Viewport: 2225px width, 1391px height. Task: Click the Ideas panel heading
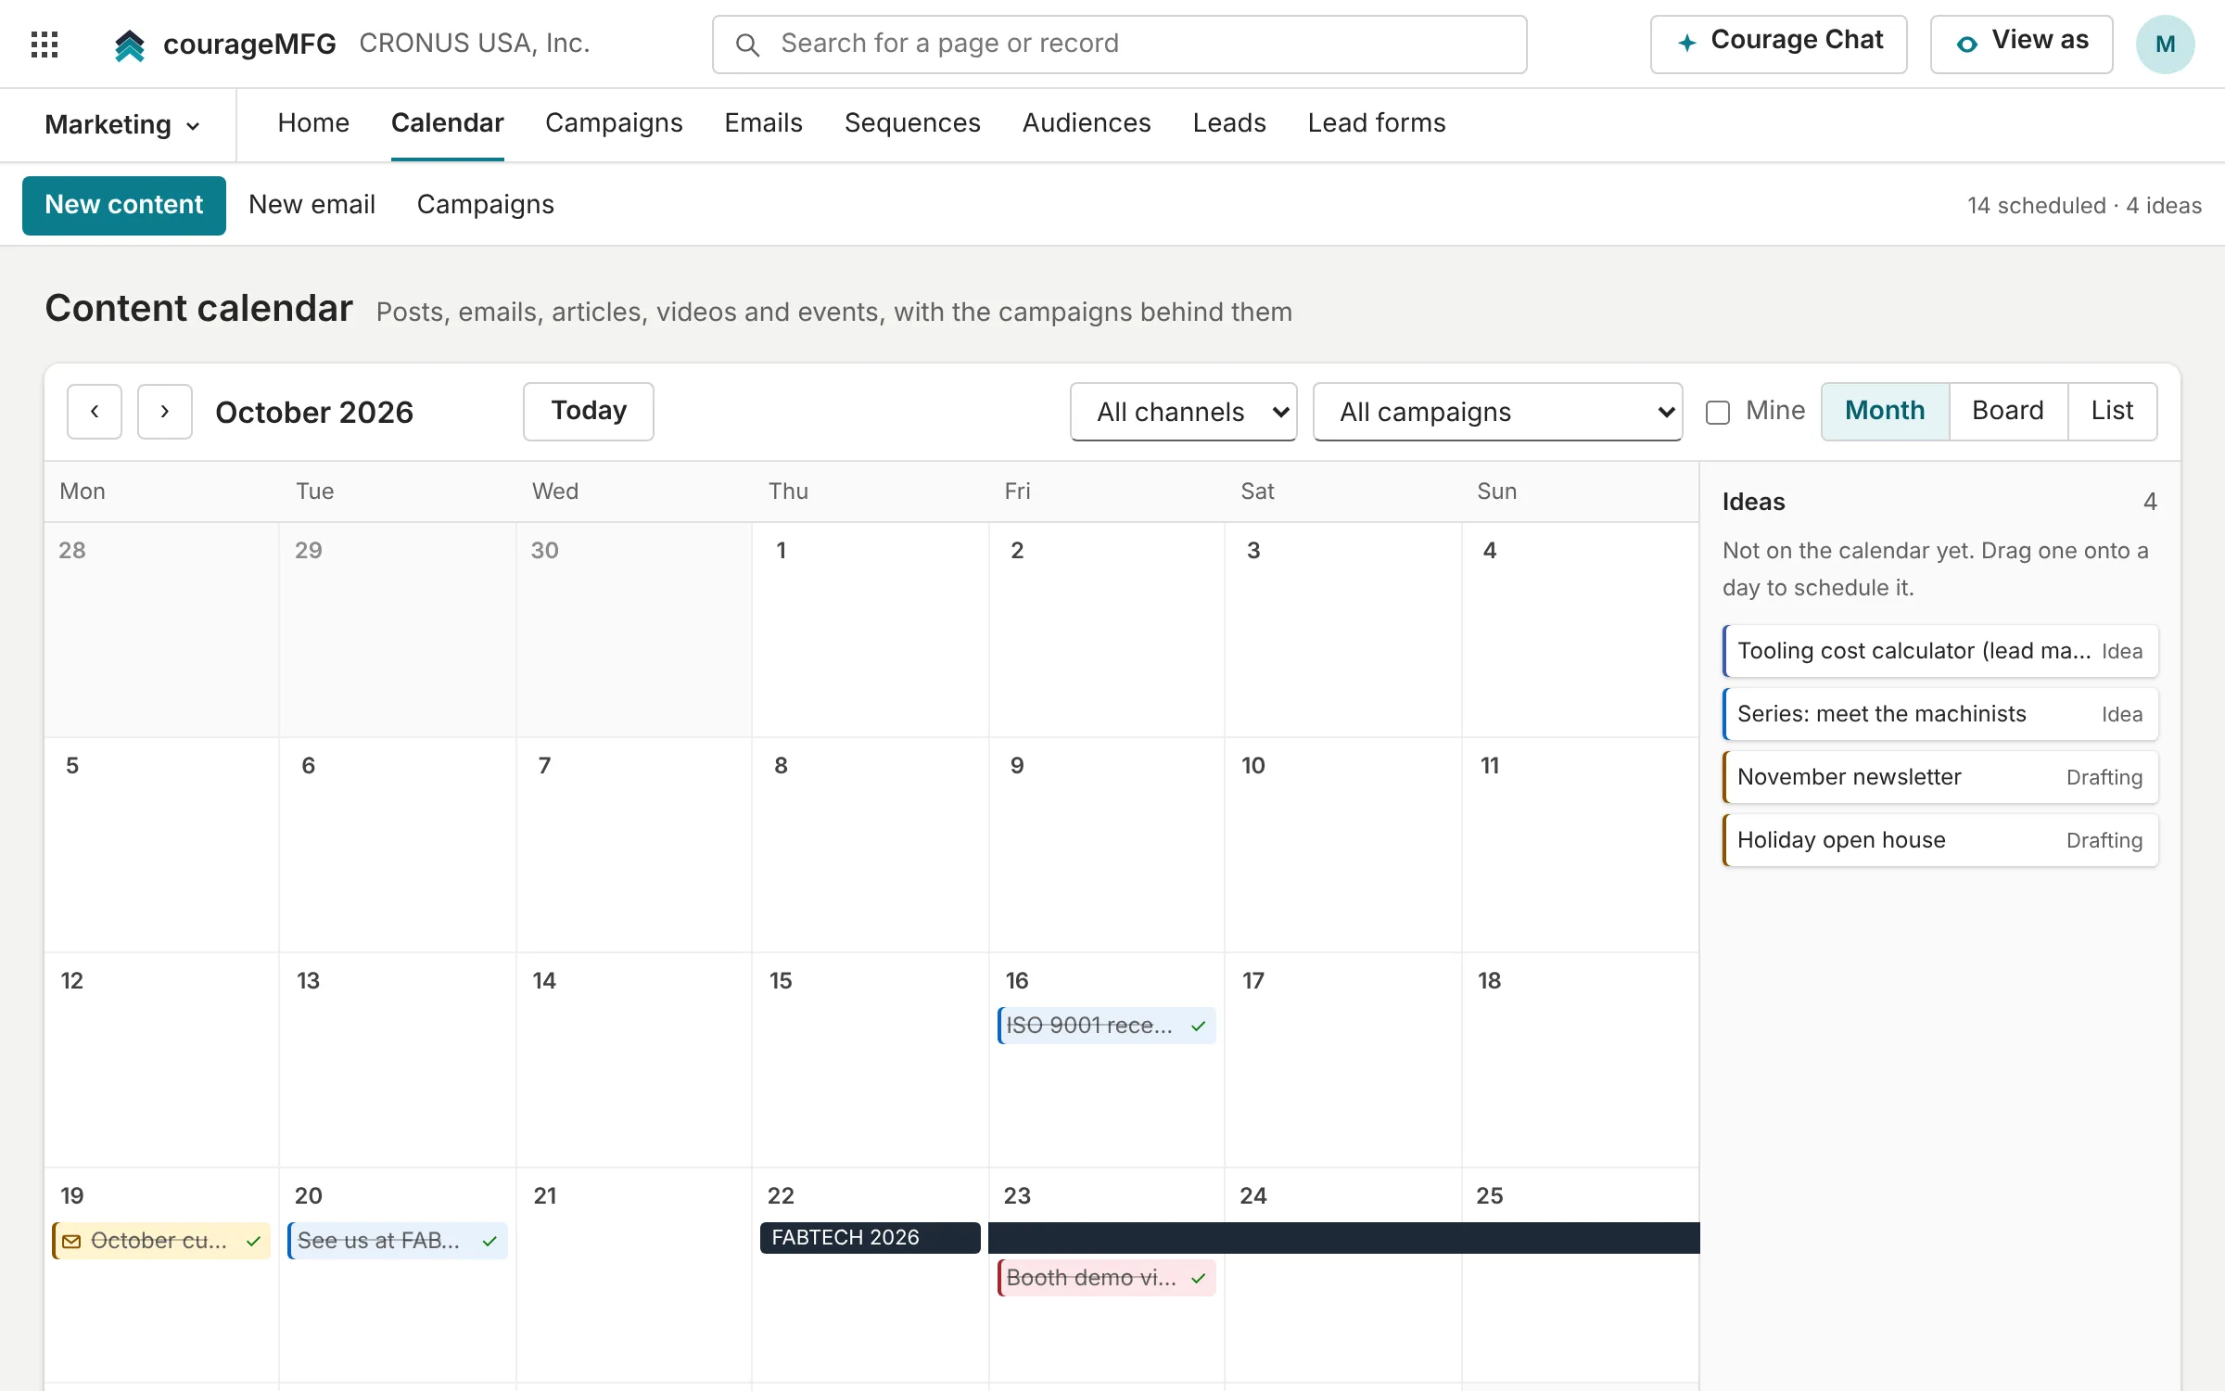tap(1753, 502)
